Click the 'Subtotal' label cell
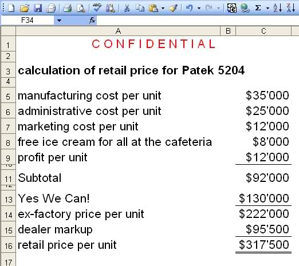 118,178
